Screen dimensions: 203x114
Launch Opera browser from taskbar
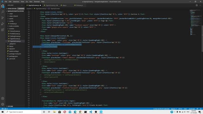65,112
